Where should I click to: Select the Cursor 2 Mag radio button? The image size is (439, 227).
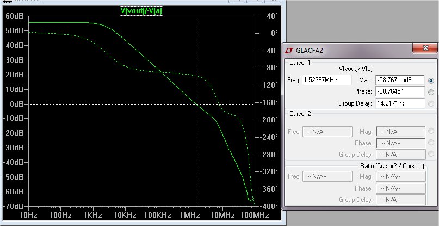(x=431, y=131)
